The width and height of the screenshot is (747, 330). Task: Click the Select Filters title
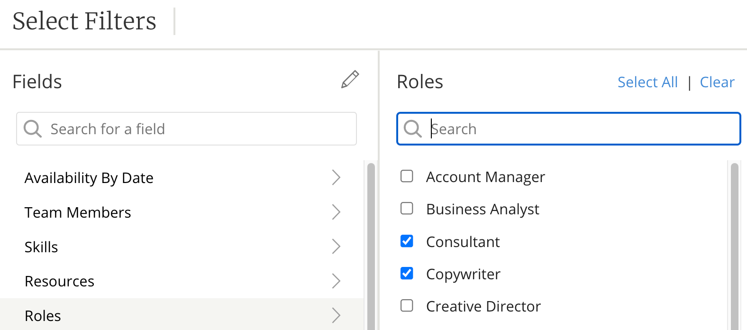(84, 21)
